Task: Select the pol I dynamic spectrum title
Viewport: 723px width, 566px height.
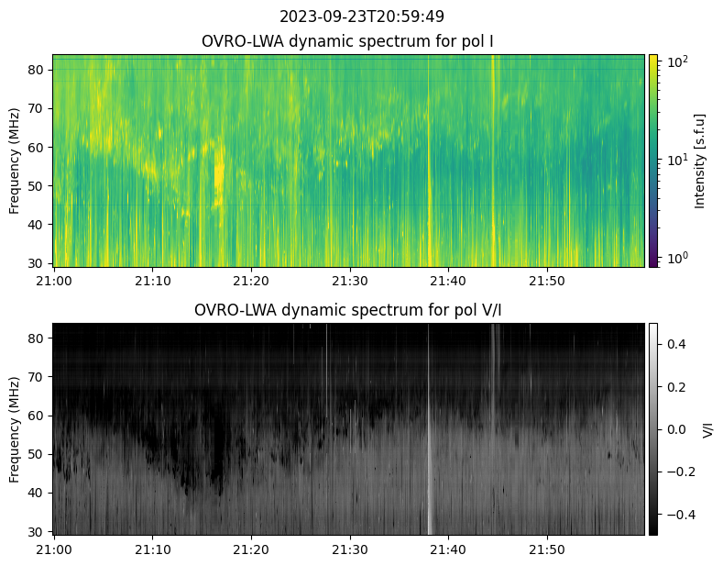Action: click(348, 41)
